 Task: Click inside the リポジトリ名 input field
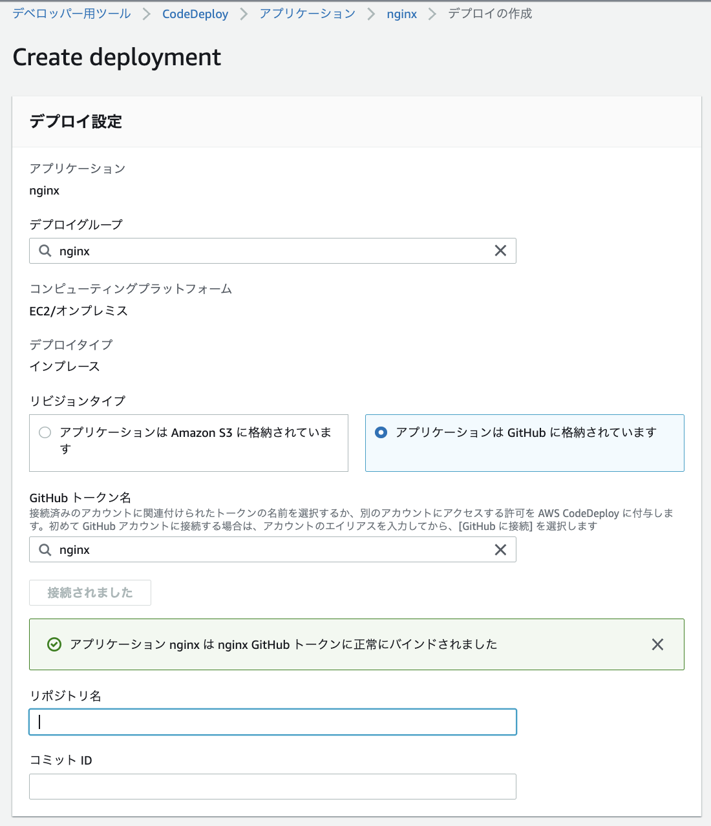271,722
